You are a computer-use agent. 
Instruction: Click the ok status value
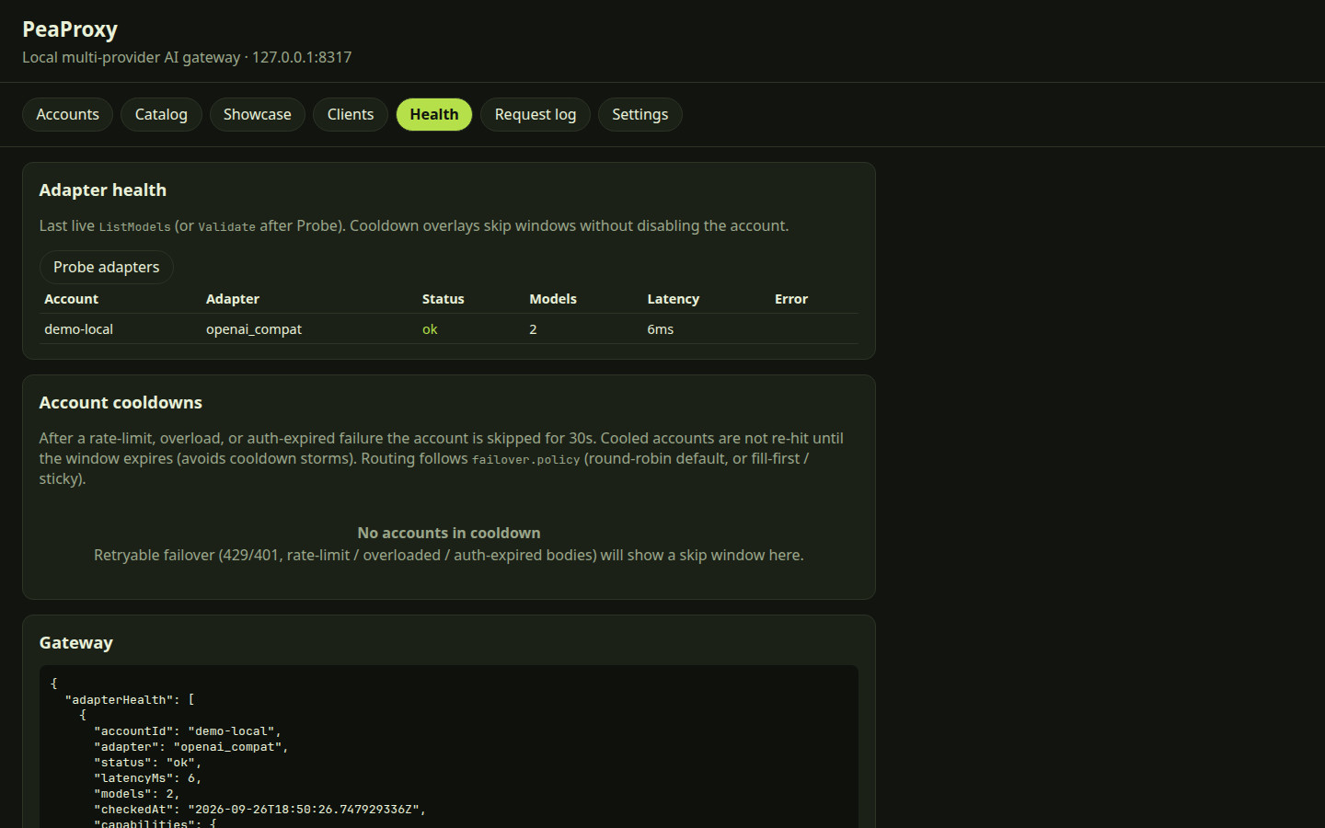point(430,329)
